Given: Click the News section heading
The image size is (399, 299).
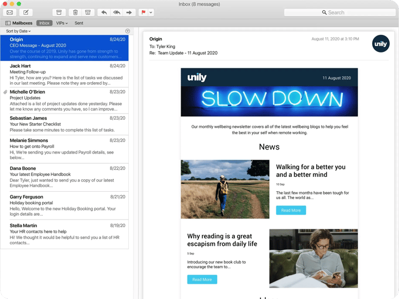Looking at the screenshot, I should [269, 147].
